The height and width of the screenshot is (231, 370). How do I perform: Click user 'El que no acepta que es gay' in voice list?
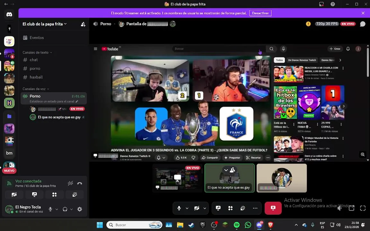point(57,117)
